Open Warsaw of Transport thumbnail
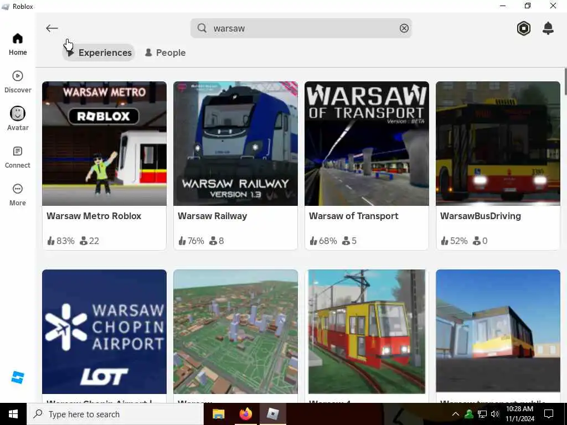 pyautogui.click(x=367, y=143)
